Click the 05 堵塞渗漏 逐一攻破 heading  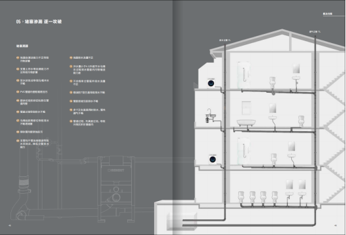click(x=39, y=22)
